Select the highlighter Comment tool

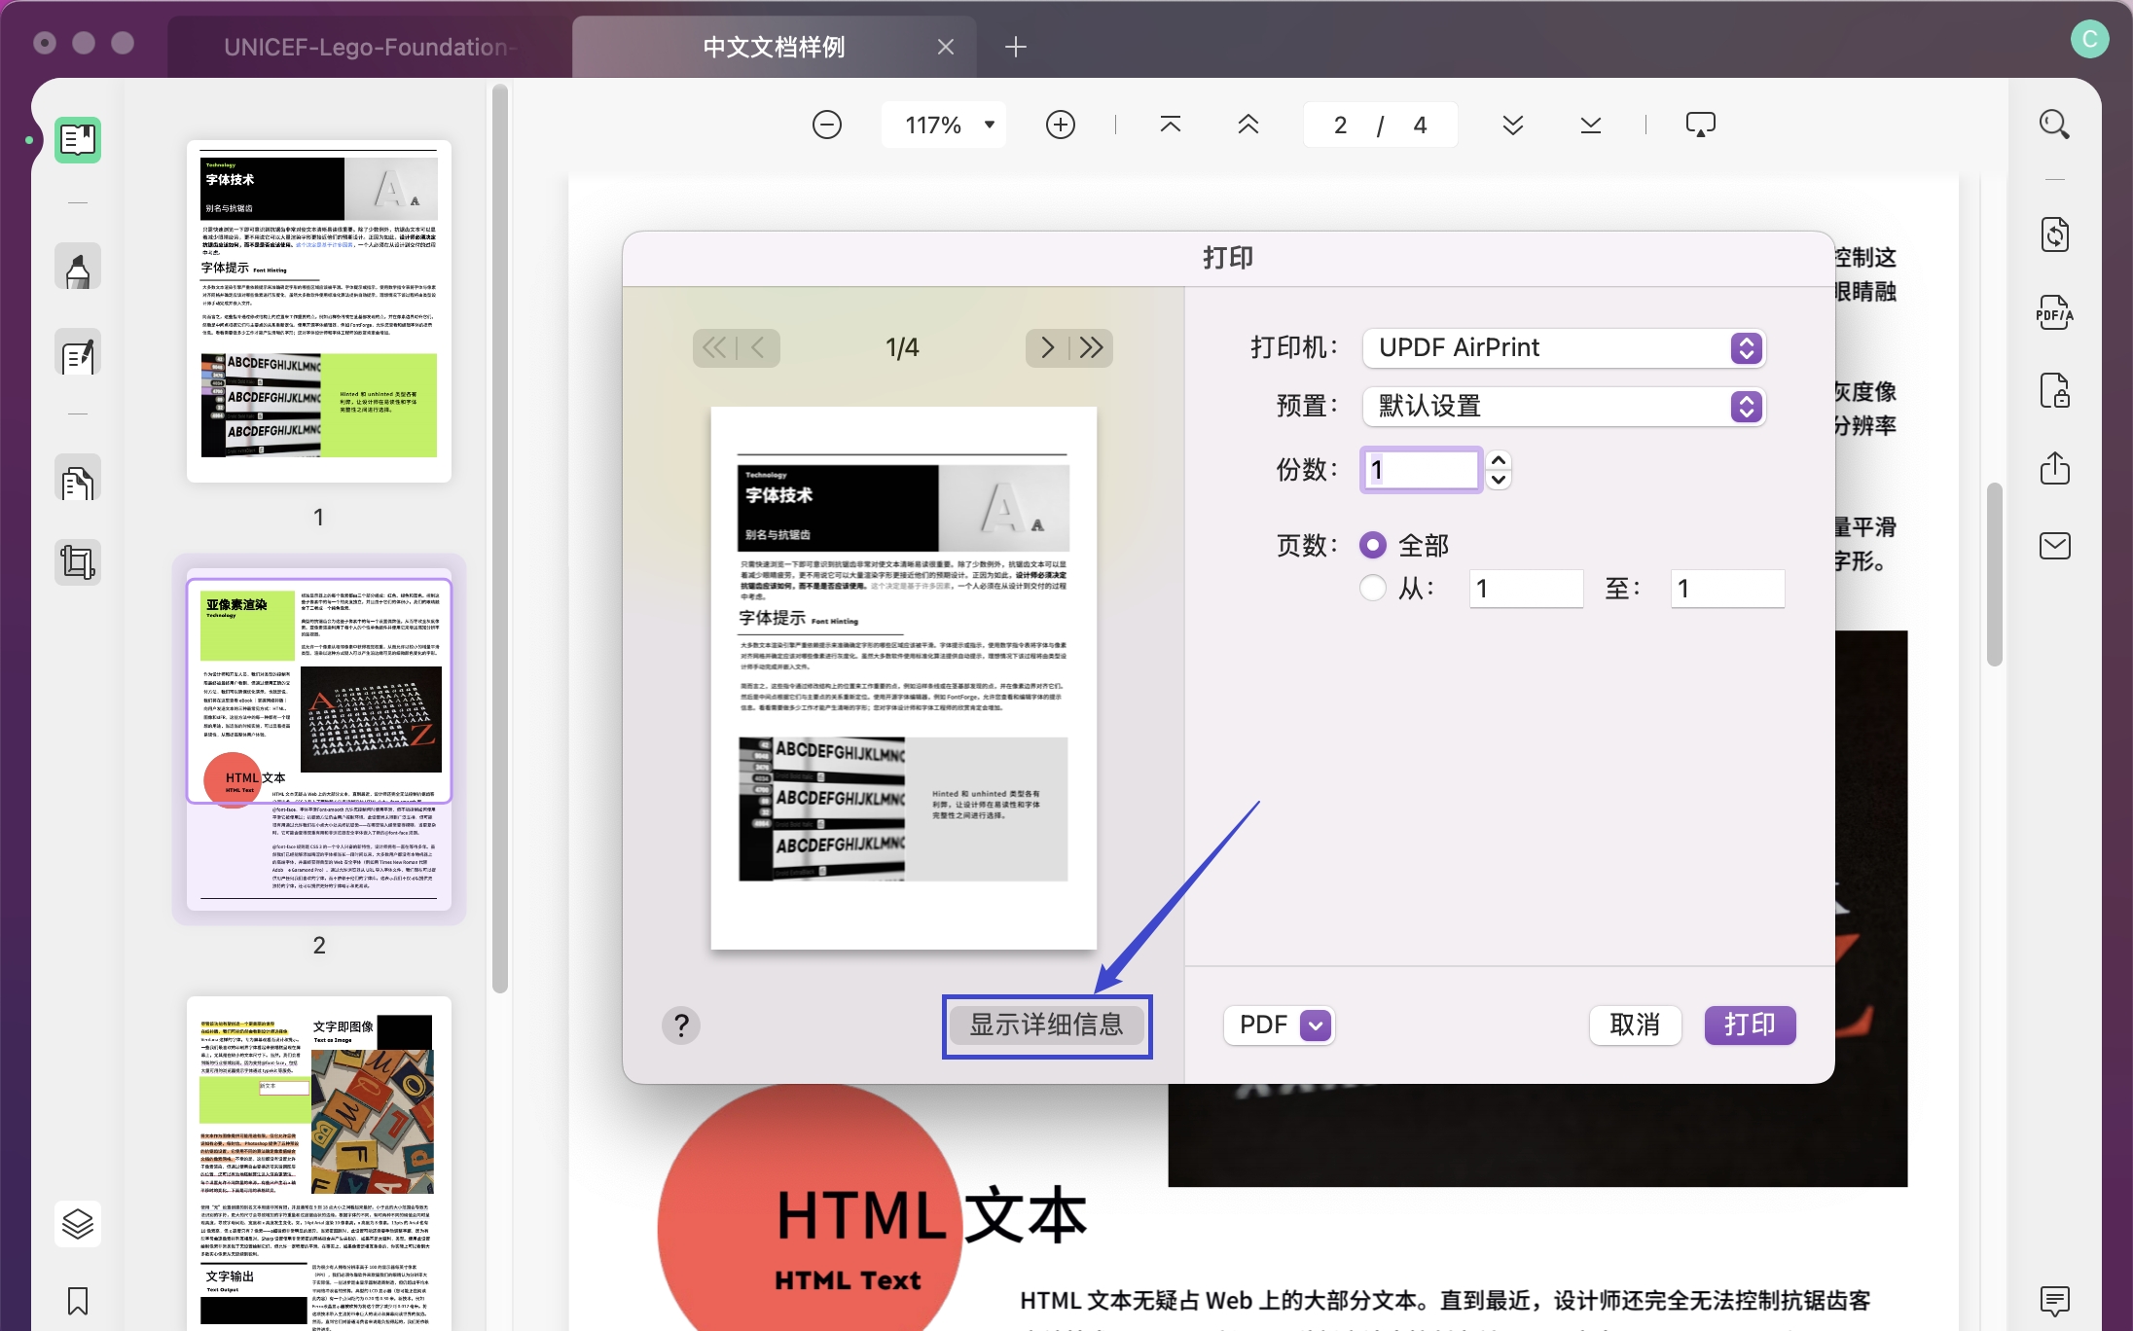tap(78, 268)
